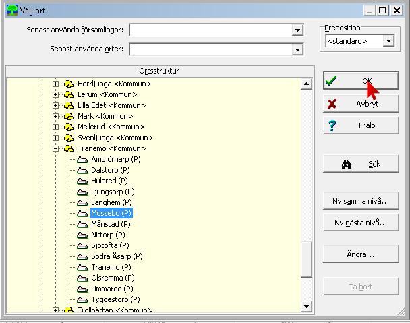Click the folder icon beside Mellerud
The image size is (410, 323).
click(x=69, y=127)
